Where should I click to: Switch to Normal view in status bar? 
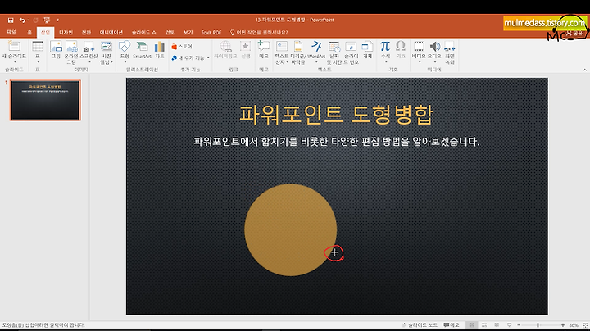coord(471,325)
